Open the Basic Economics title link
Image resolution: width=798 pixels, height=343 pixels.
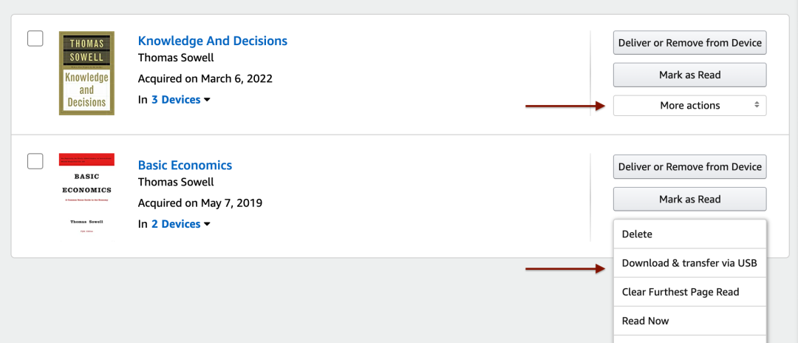(185, 165)
